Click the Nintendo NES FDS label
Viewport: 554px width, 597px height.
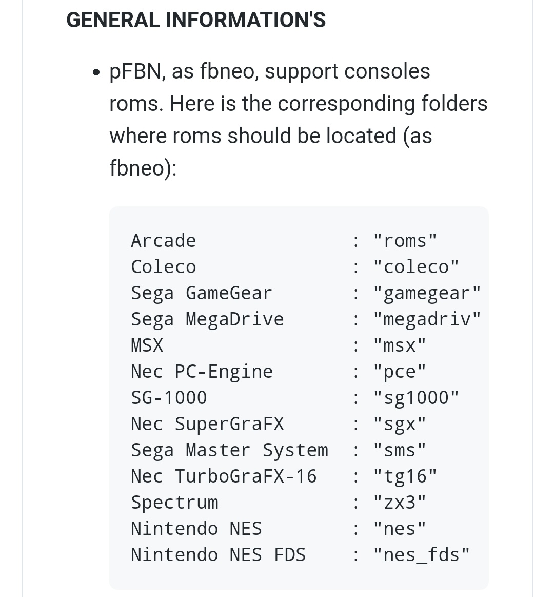click(x=218, y=555)
